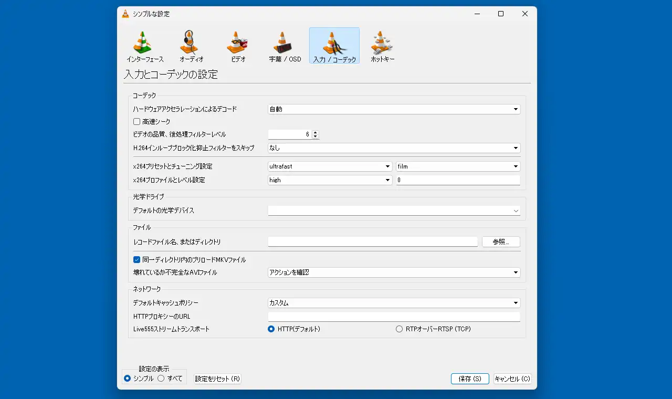Open デフォルトキャッシュポリシー dropdown カスタム
672x399 pixels.
[x=394, y=303]
